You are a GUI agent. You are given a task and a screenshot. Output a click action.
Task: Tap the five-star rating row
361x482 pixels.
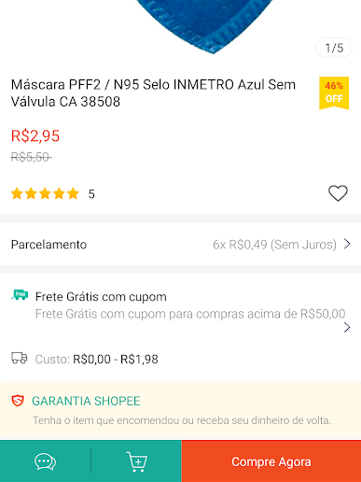(x=53, y=193)
